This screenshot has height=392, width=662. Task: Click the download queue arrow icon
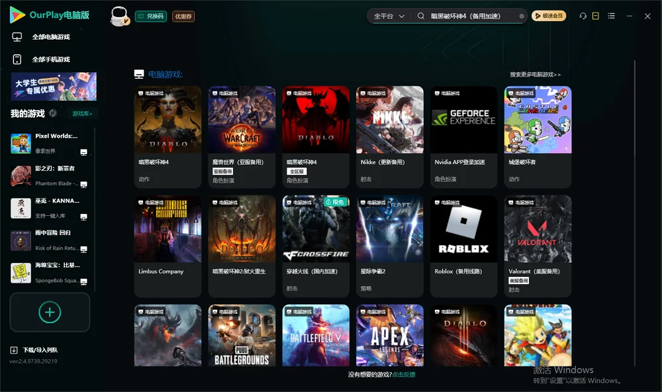(14, 350)
